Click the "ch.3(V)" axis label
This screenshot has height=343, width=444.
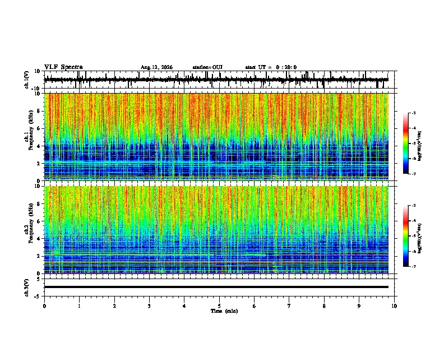pos(27,288)
